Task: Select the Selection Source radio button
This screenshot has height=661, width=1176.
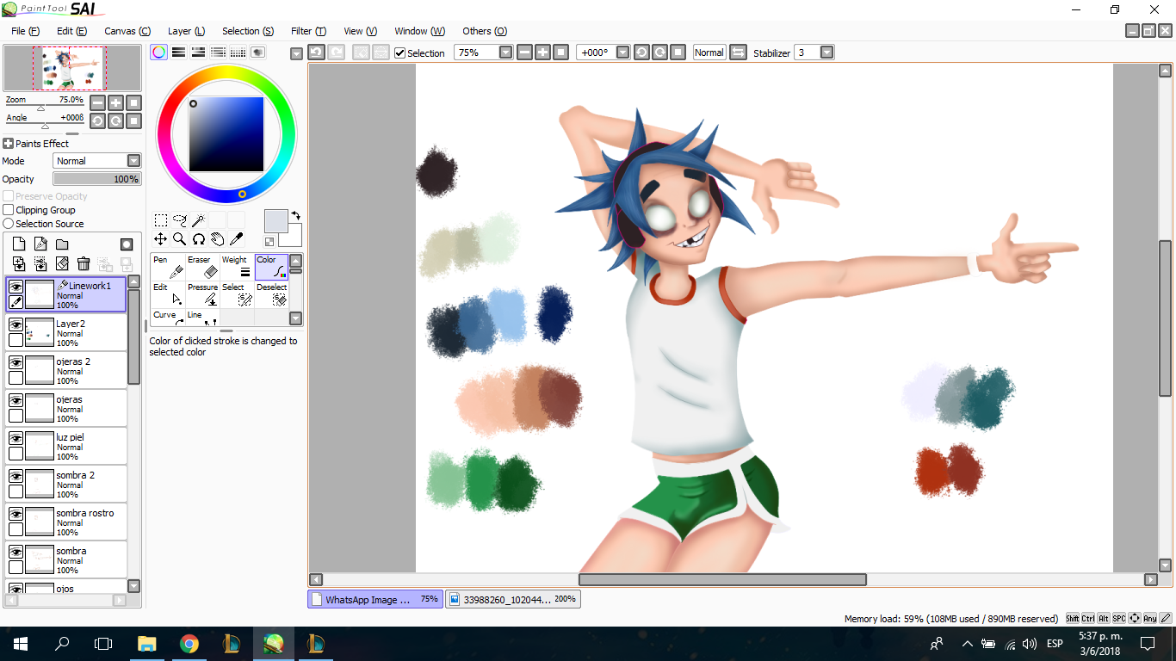Action: pos(9,224)
